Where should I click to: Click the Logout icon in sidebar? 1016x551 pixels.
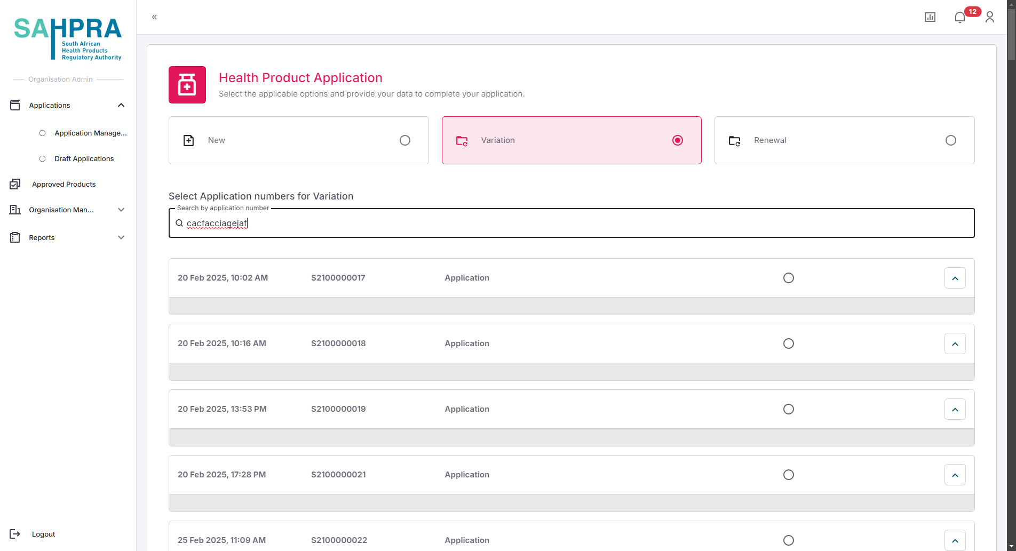(15, 534)
